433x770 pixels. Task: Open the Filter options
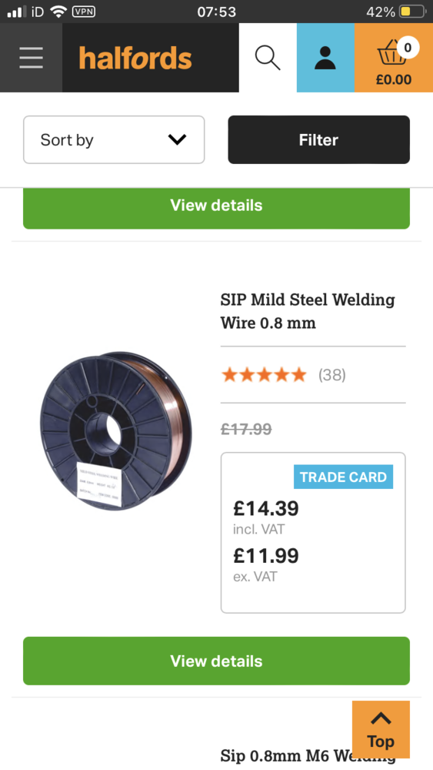point(318,140)
